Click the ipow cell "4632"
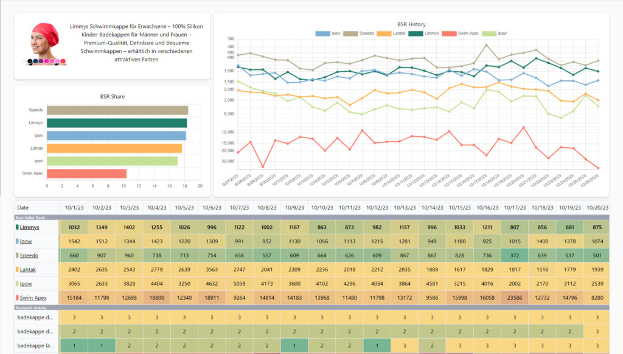Image resolution: width=623 pixels, height=354 pixels. (212, 283)
